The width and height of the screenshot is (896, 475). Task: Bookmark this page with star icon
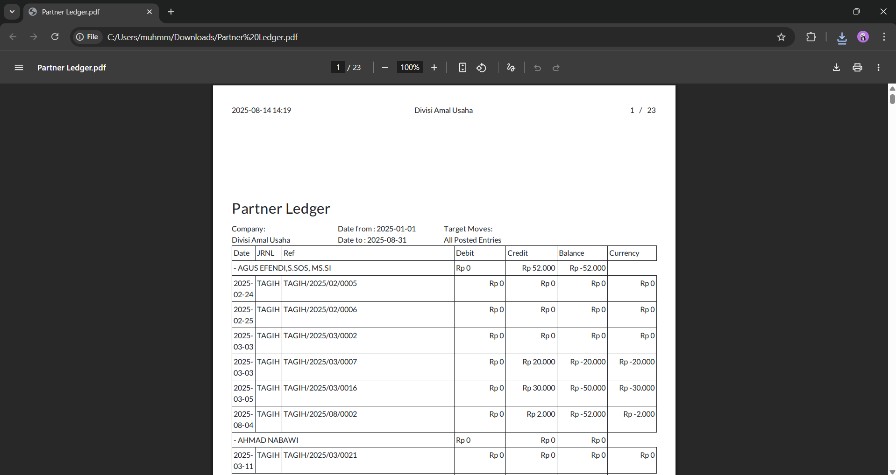(x=781, y=37)
